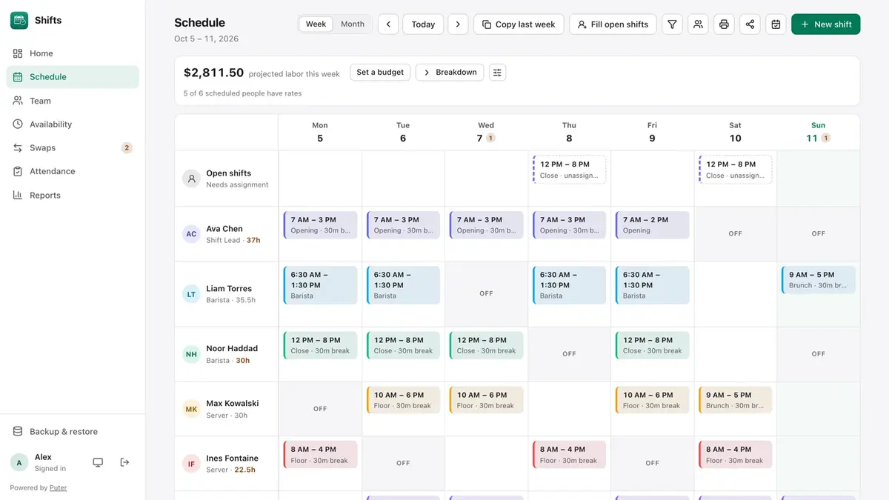Viewport: 889px width, 500px height.
Task: Expand the labor Breakdown
Action: pos(450,73)
